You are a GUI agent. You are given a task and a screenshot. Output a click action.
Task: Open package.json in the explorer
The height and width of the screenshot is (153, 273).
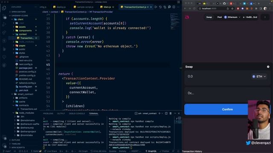click(26, 68)
